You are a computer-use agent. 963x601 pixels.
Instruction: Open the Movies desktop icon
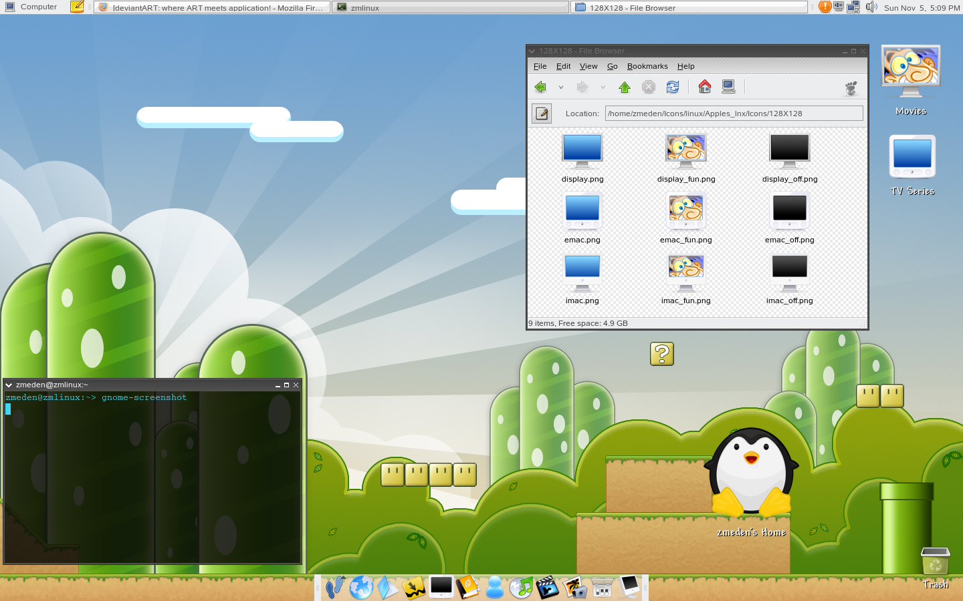911,80
